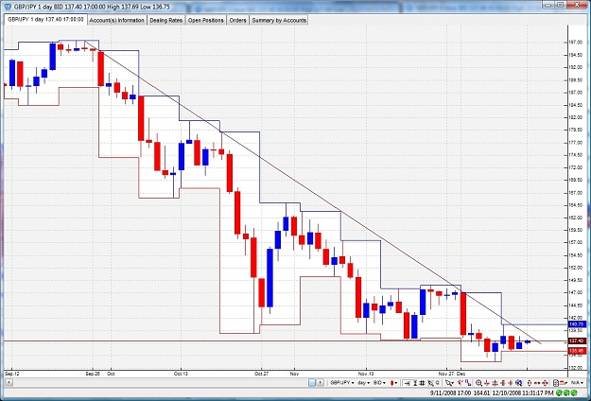Image resolution: width=591 pixels, height=401 pixels.
Task: Open the day timeframe dropdown
Action: 363,383
